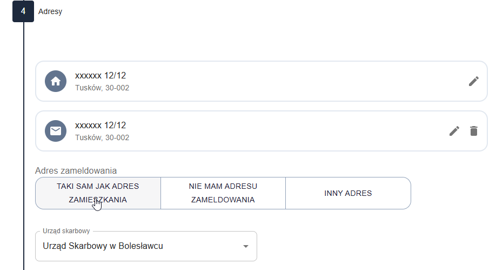Screen dimensions: 496x270
Task: Click the Urząd skarbowy dropdown arrow
Action: (x=246, y=246)
